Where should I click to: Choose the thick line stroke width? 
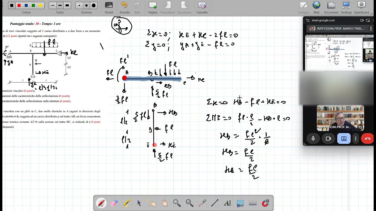[67, 5]
